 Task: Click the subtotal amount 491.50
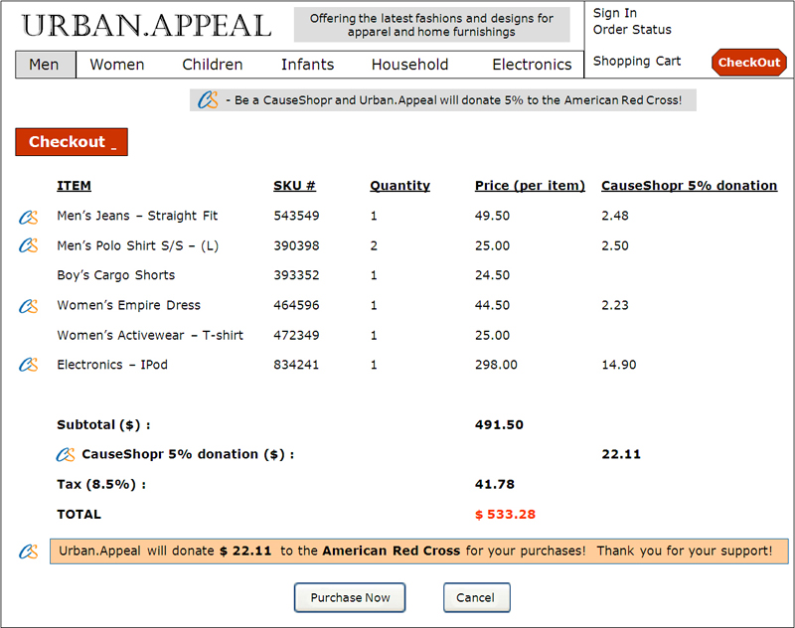pos(499,424)
